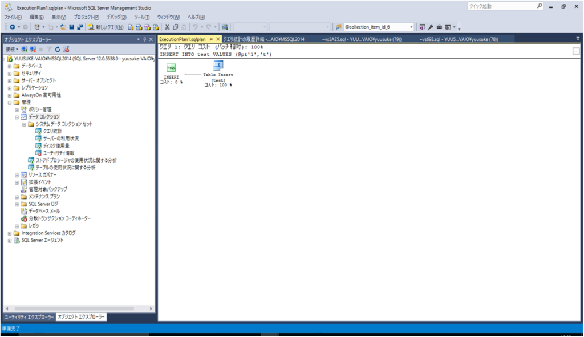Click the open file folder icon
Screen dimensions: 584x337
tap(64, 27)
